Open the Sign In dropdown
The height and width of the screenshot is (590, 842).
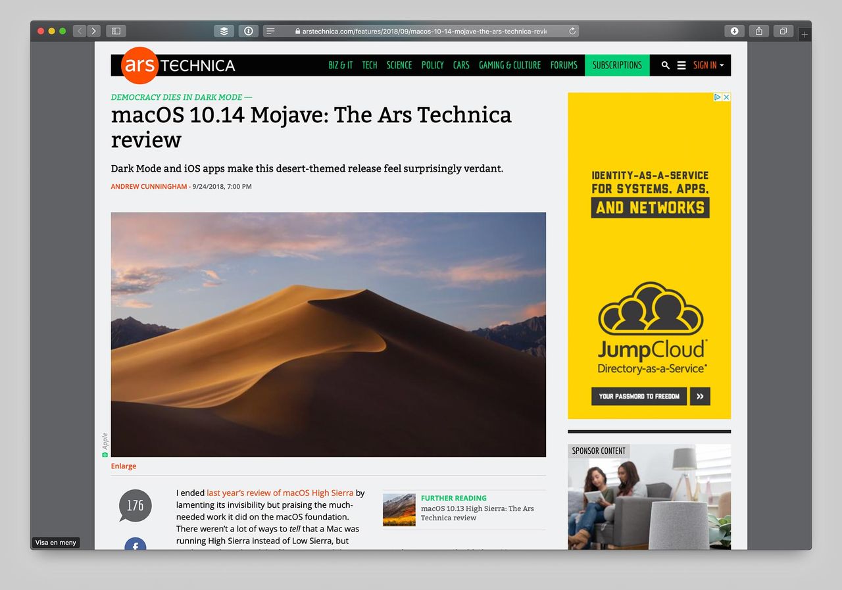706,65
